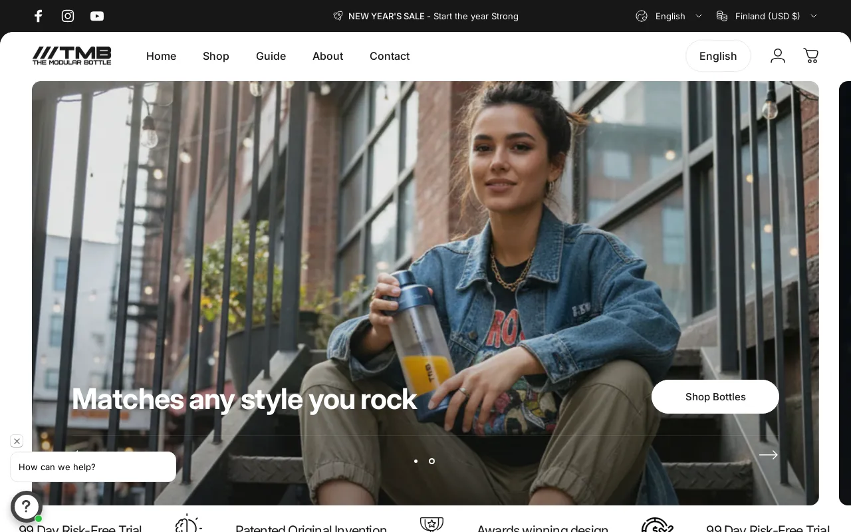The image size is (851, 532).
Task: Click the TMB Modular Bottle logo
Action: (x=72, y=56)
